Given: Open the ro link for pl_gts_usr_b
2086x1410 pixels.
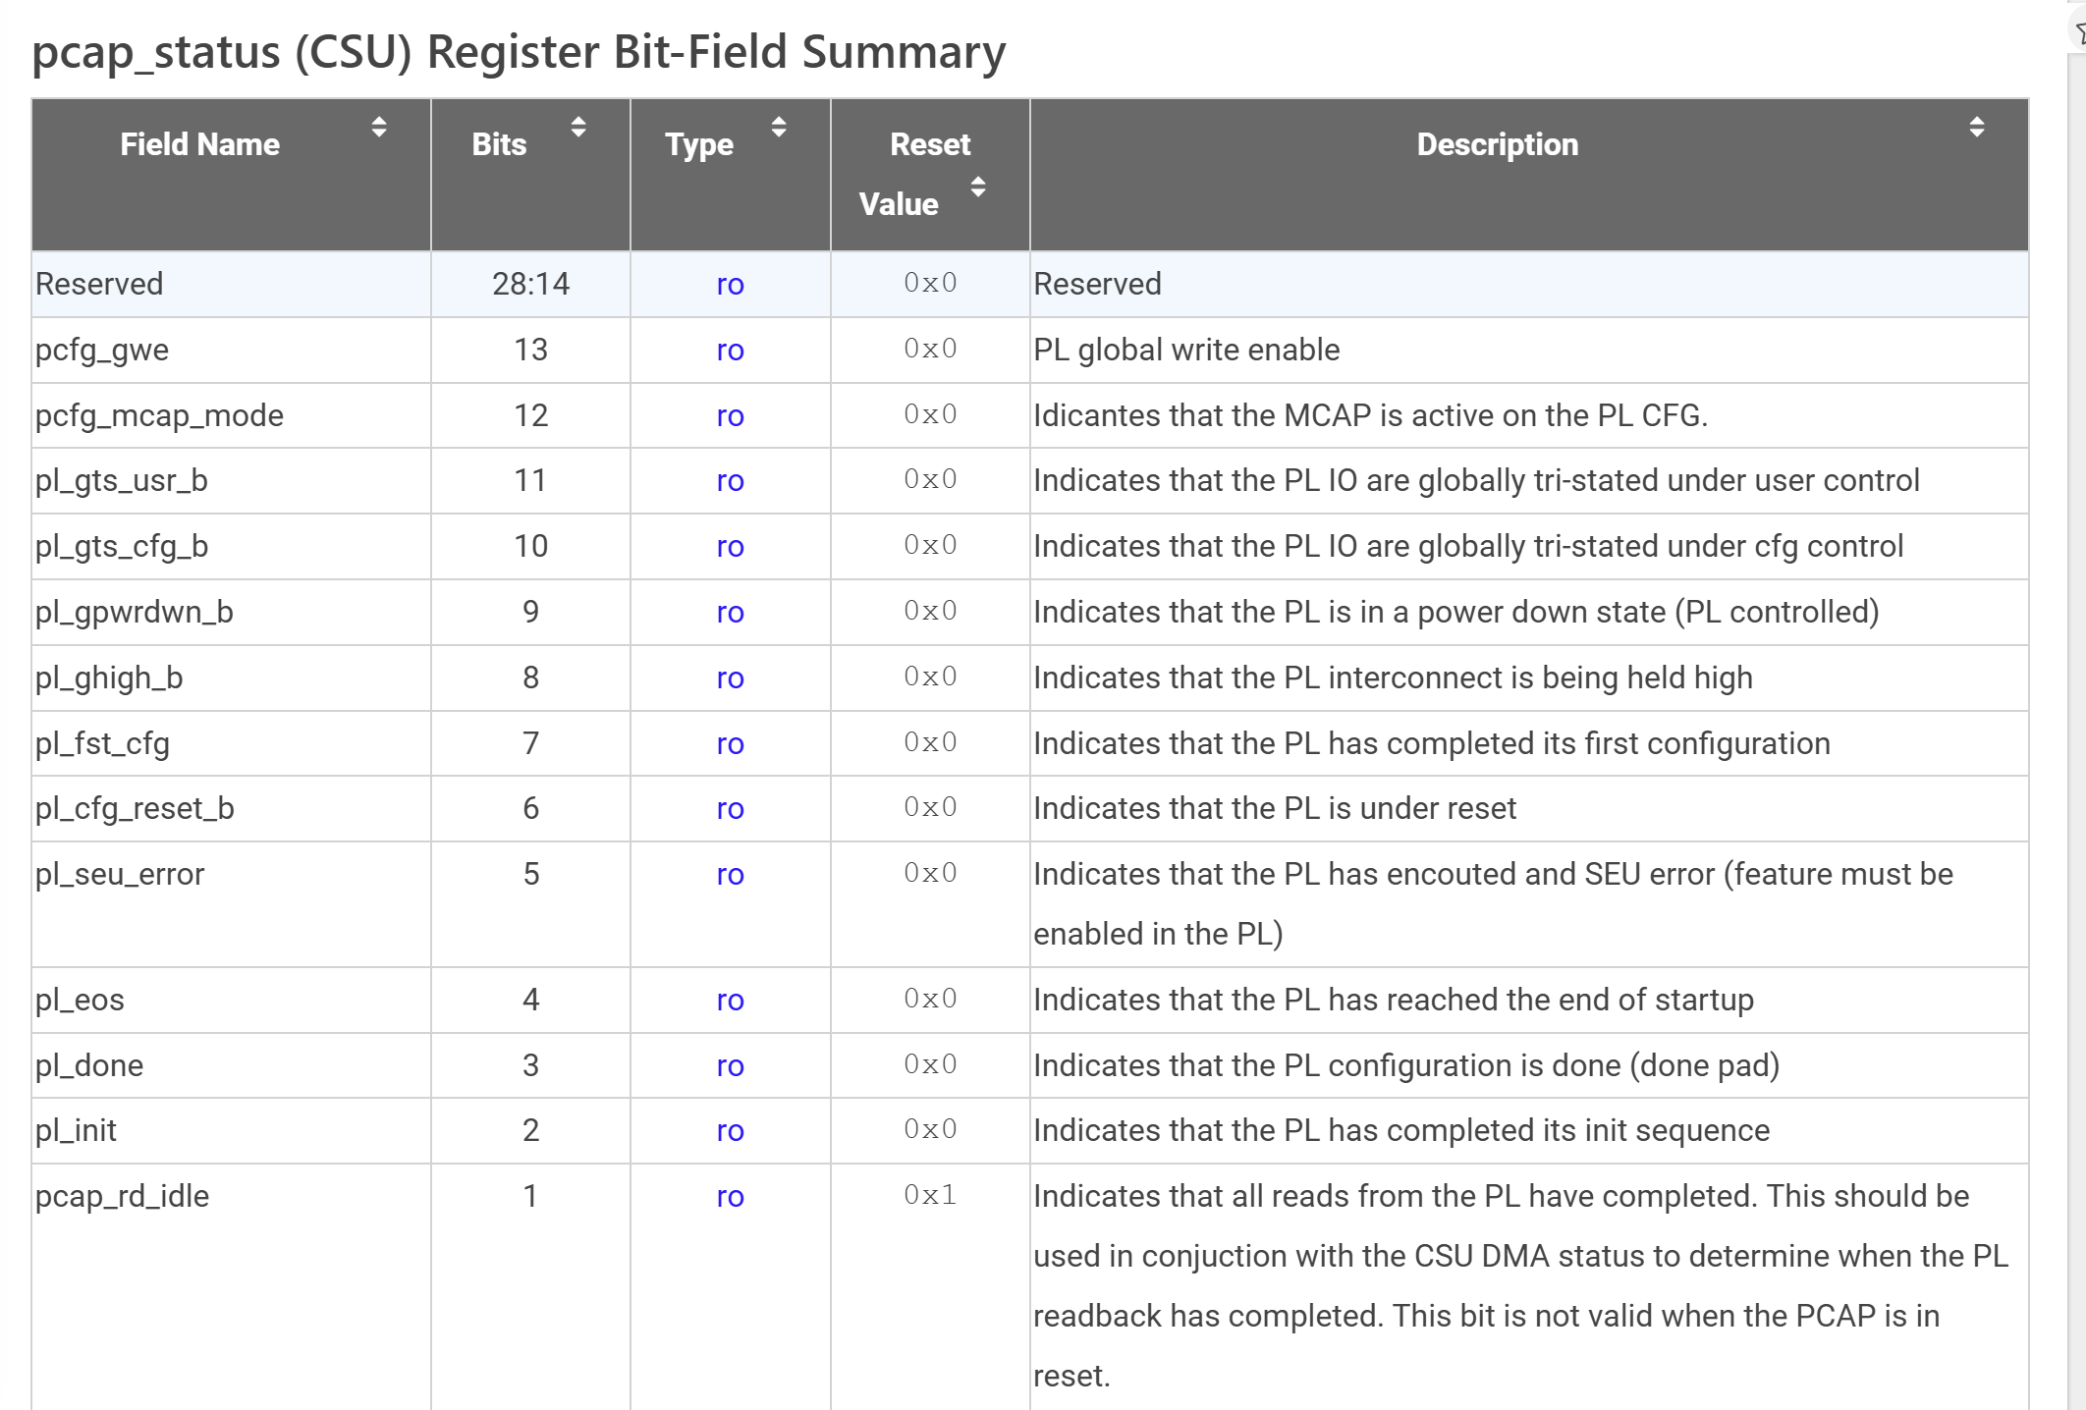Looking at the screenshot, I should click(x=729, y=480).
